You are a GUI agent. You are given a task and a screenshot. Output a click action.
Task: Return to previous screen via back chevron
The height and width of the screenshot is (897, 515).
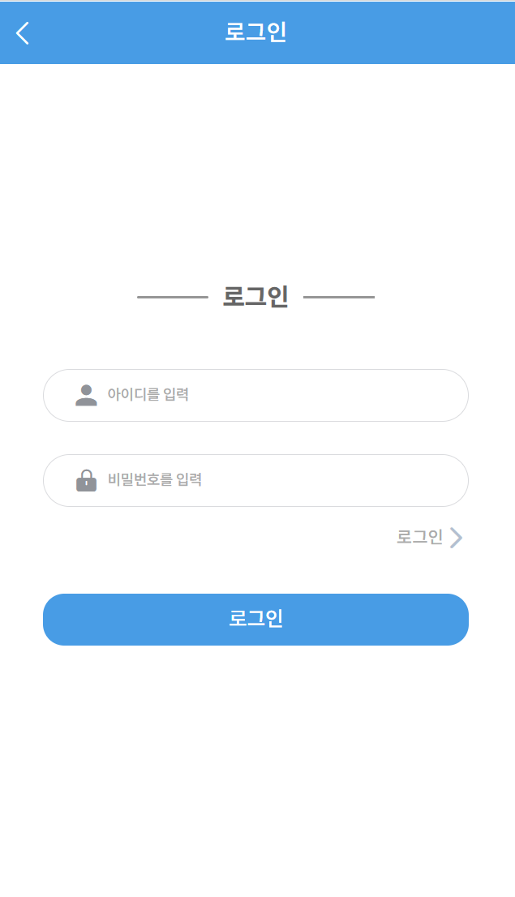(23, 33)
